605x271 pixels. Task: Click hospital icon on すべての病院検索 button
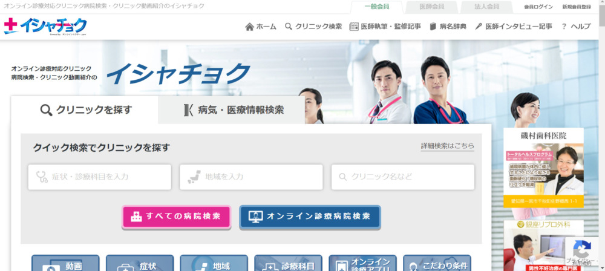136,217
